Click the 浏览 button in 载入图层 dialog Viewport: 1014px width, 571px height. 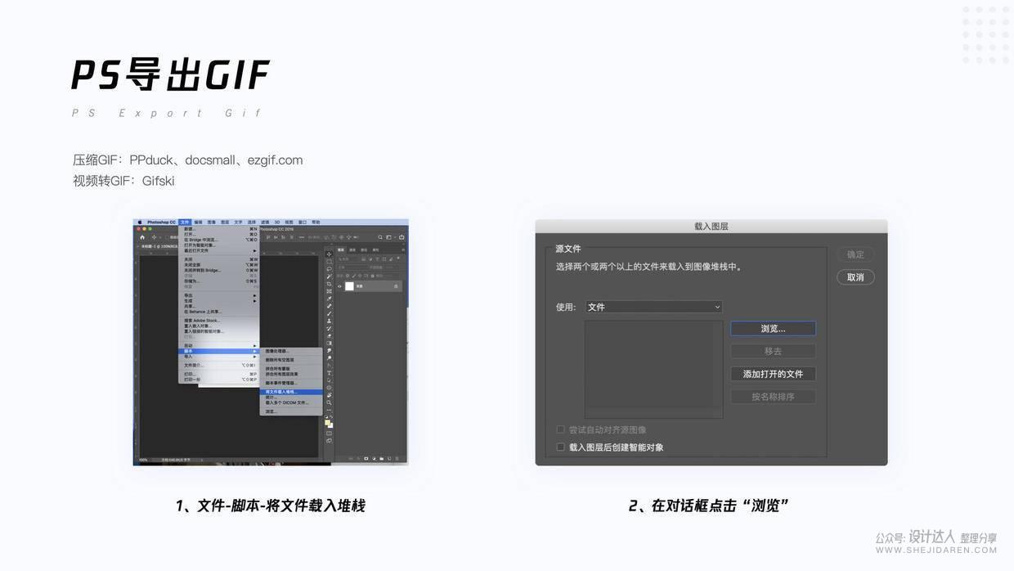773,328
